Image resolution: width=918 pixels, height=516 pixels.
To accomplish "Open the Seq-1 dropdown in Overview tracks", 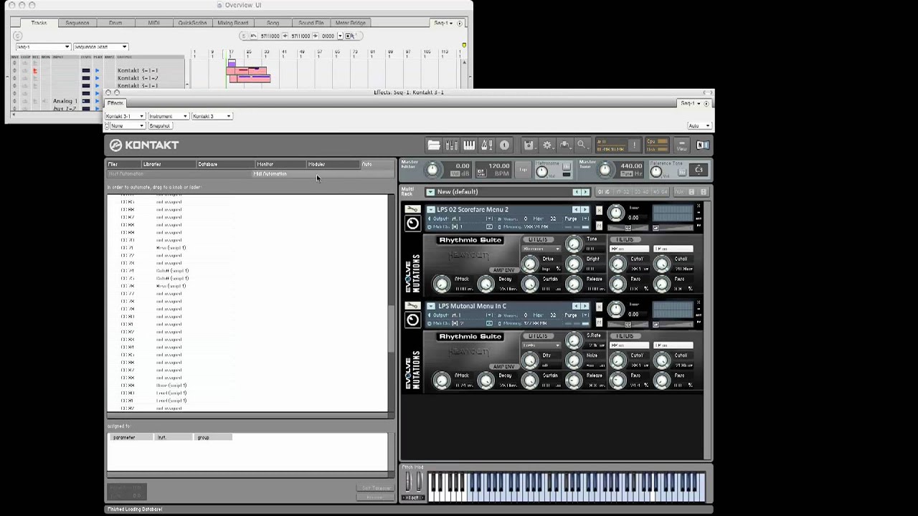I will [42, 47].
